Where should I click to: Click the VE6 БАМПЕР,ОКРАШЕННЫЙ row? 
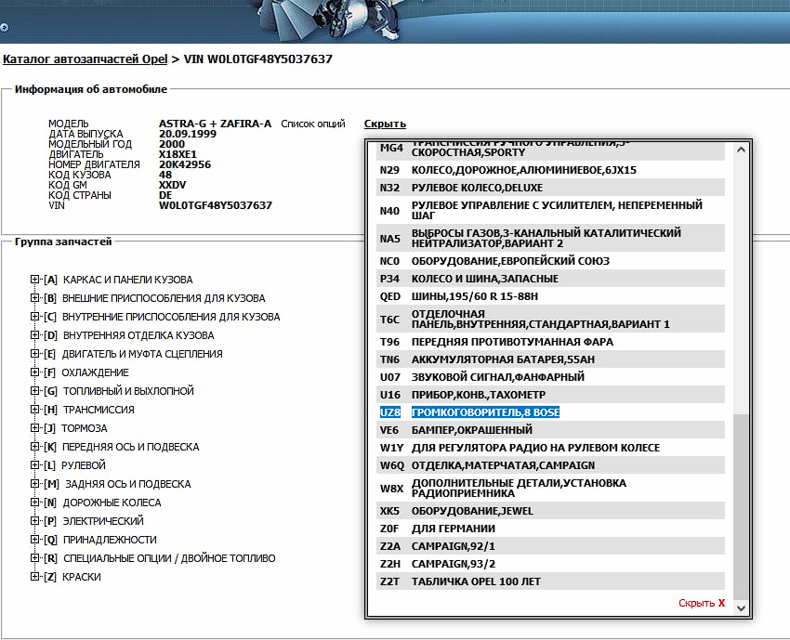pyautogui.click(x=550, y=430)
